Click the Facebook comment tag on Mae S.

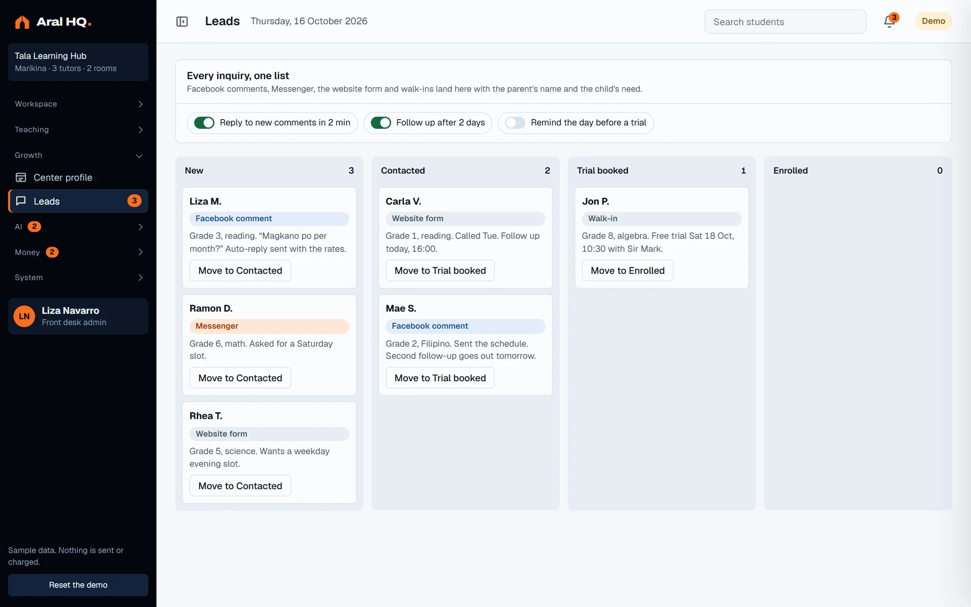click(x=465, y=326)
